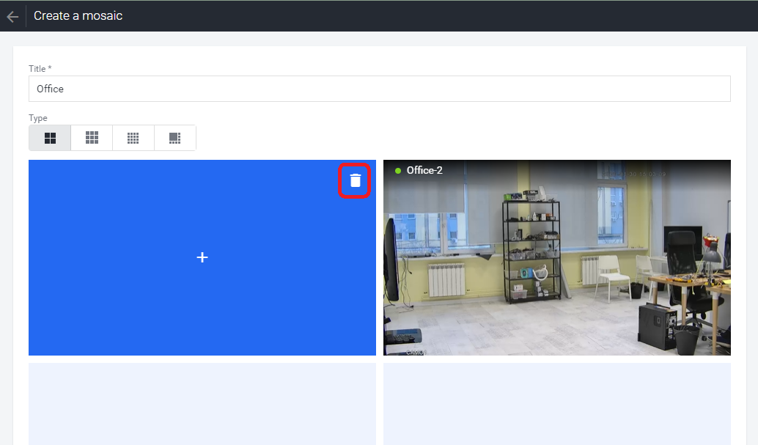Delete the blue cell with the trash icon
The height and width of the screenshot is (445, 758).
356,180
